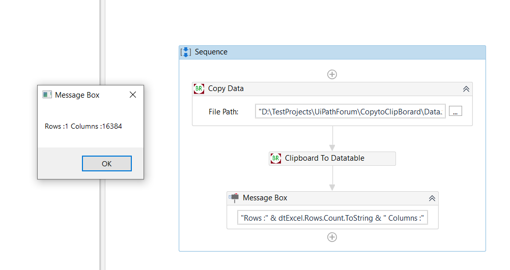Select the Copy Data activity title
This screenshot has width=510, height=270.
(x=226, y=88)
